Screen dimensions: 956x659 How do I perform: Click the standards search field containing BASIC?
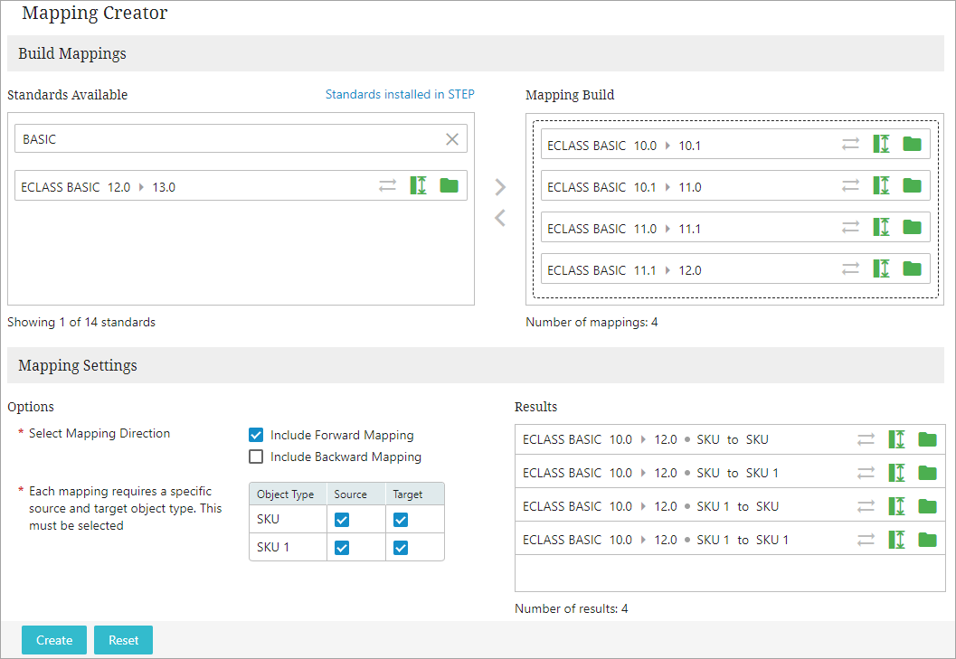click(241, 139)
